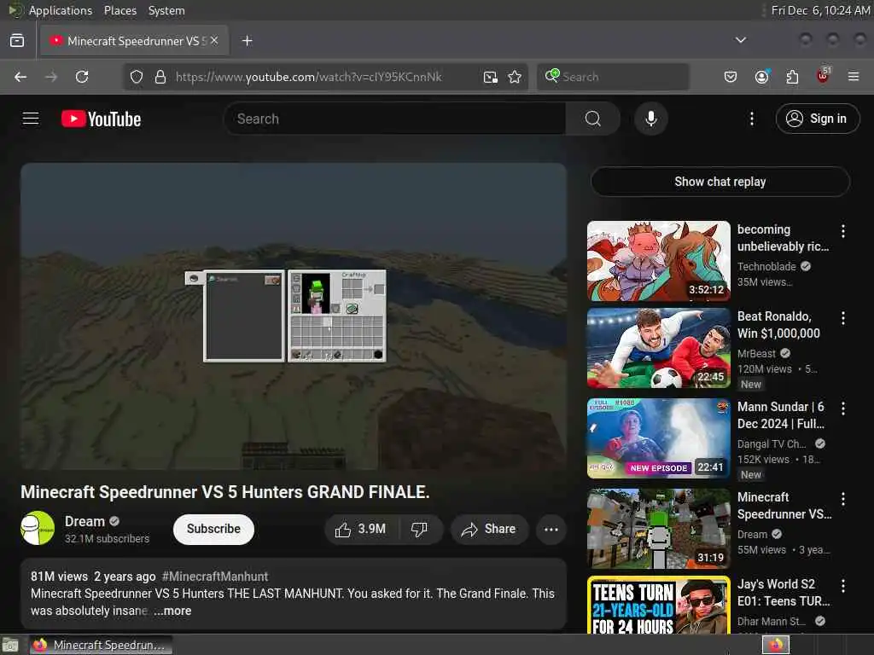Bookmark this page with star icon

click(x=515, y=77)
